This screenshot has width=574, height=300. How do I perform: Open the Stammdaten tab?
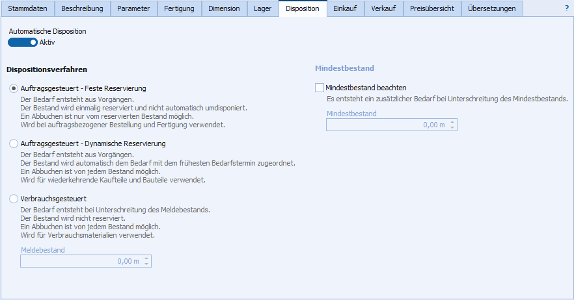[27, 8]
